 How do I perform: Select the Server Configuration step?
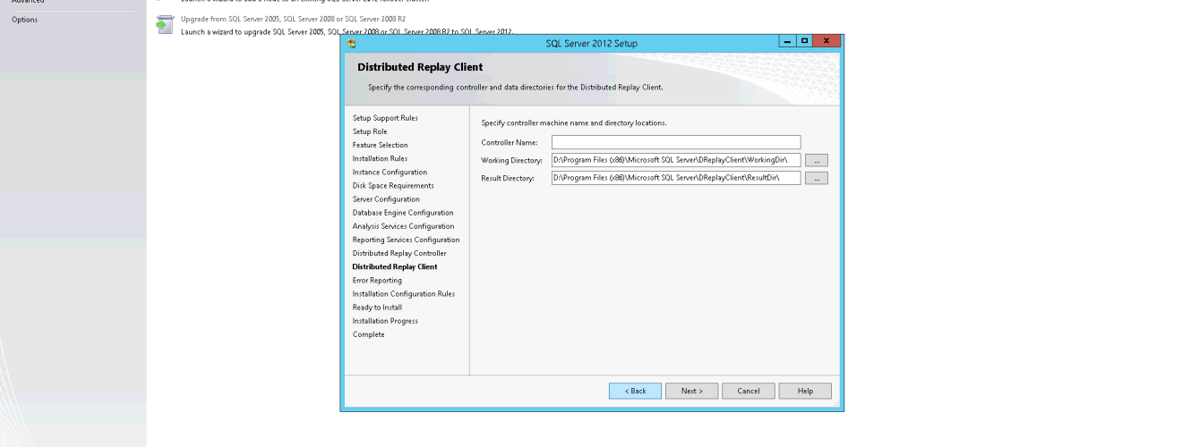click(386, 199)
